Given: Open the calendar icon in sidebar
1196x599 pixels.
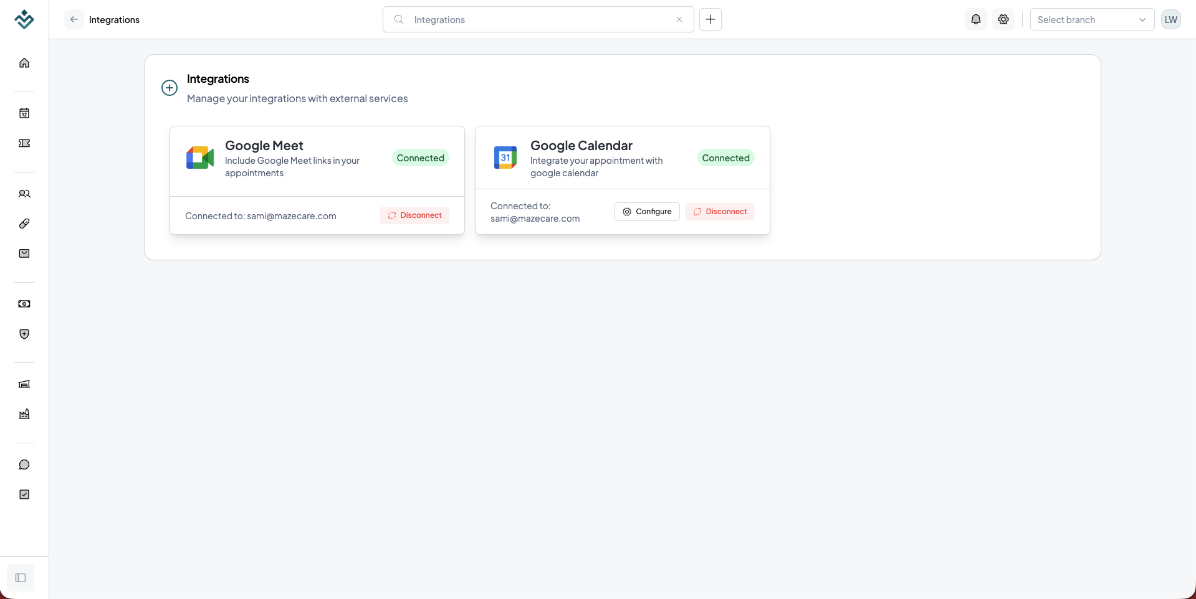Looking at the screenshot, I should tap(24, 113).
